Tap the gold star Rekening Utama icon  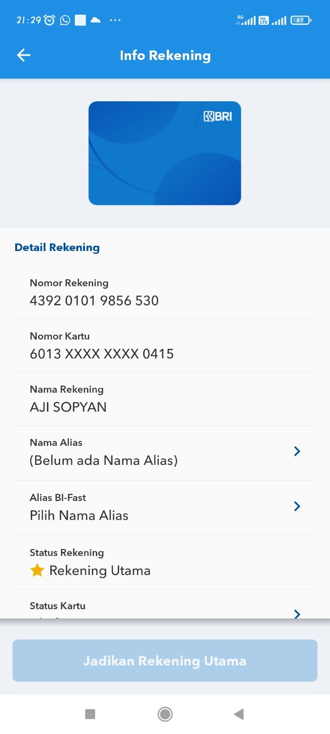click(37, 571)
